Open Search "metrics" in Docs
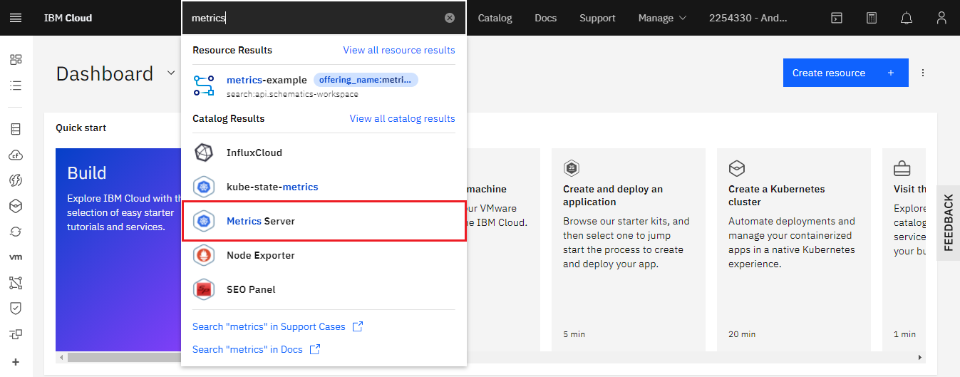The image size is (960, 377). click(x=256, y=349)
